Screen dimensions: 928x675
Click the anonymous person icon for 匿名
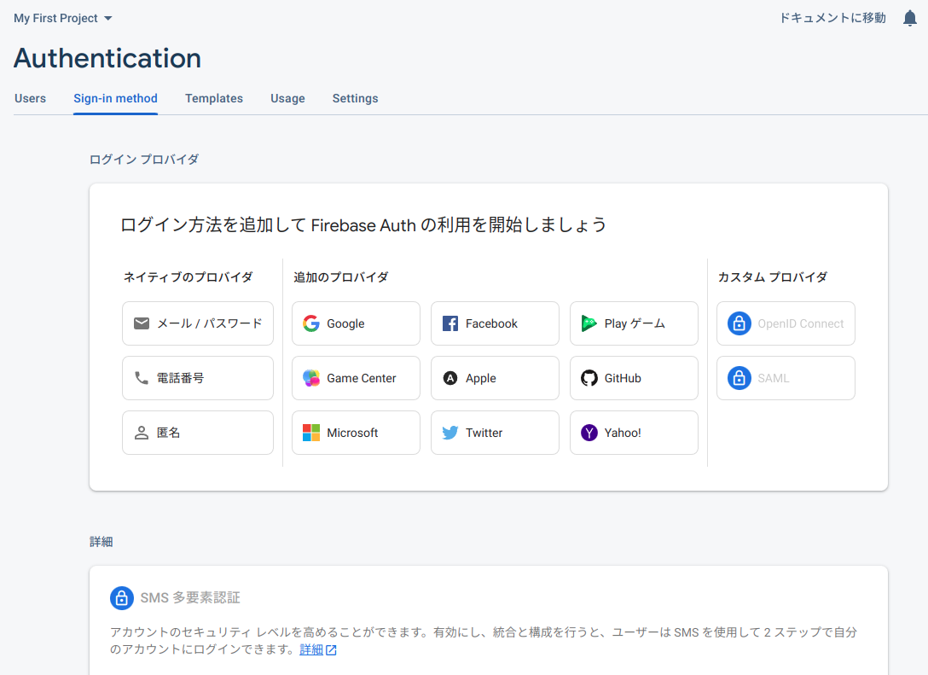[x=142, y=433]
